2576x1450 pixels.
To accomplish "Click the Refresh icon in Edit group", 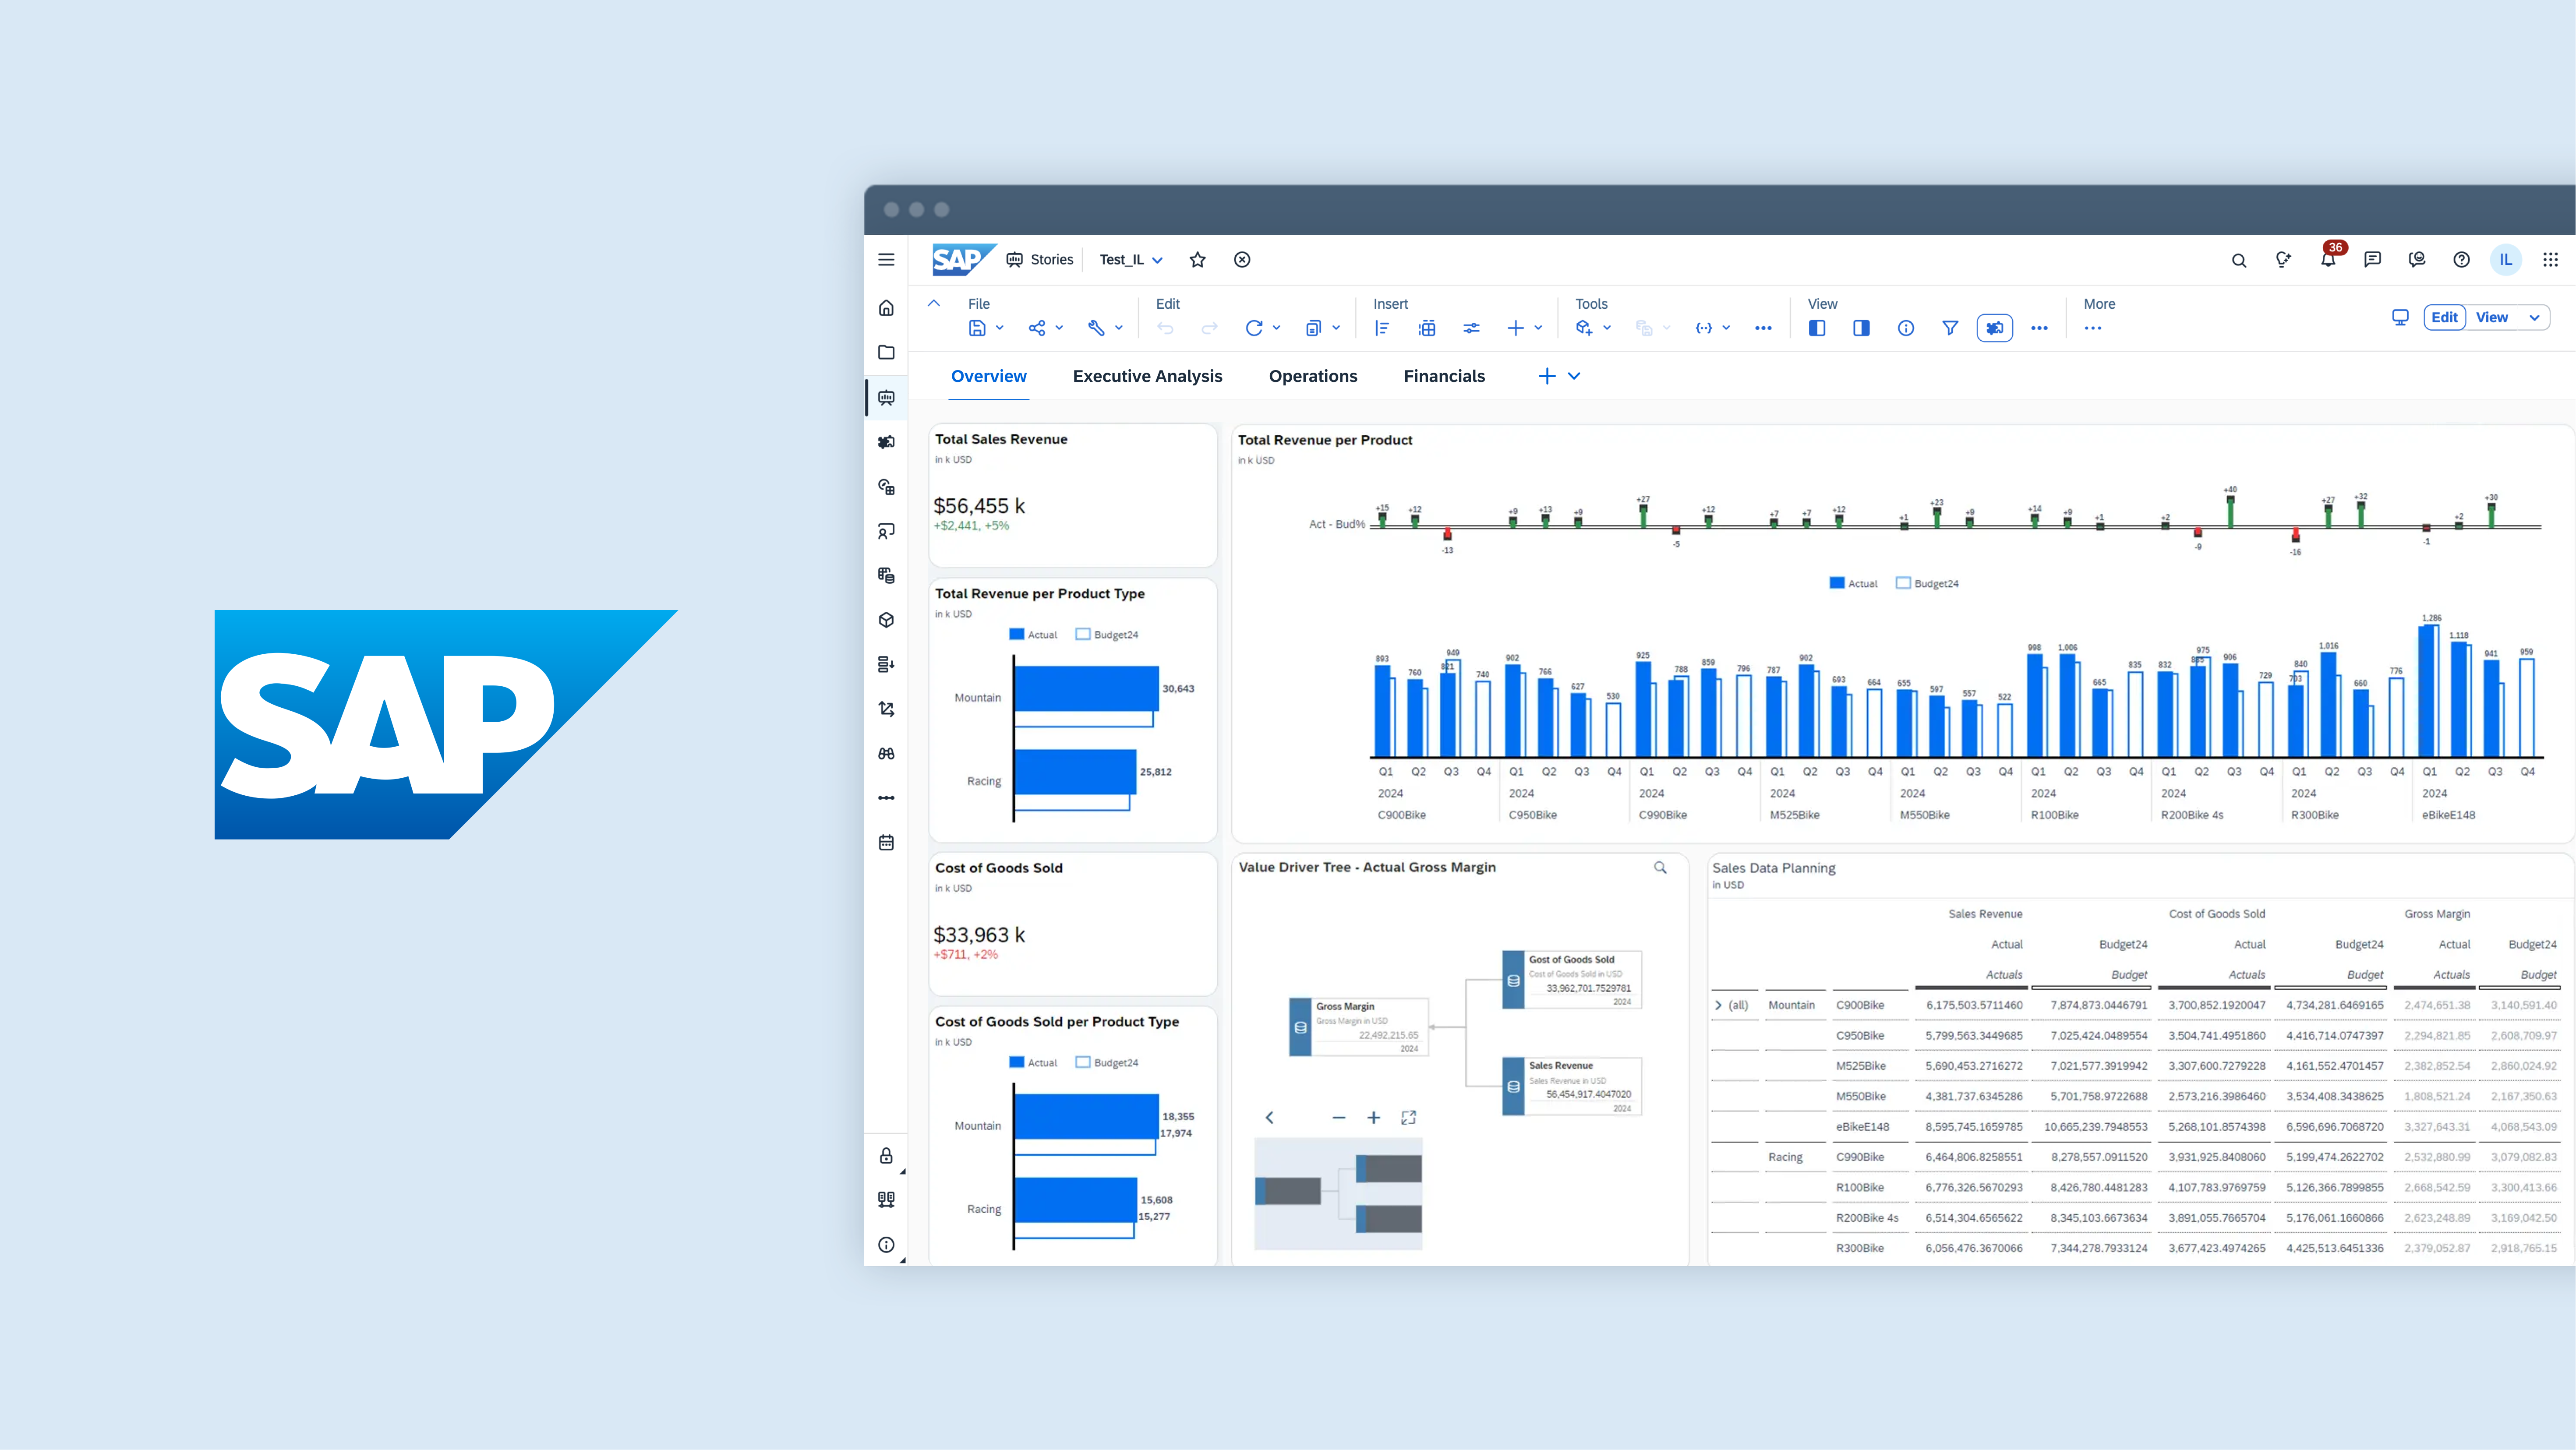I will 1253,328.
